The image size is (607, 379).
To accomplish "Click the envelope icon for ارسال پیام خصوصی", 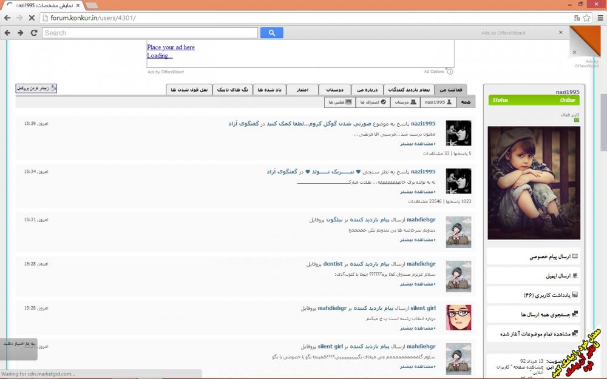I will 575,256.
